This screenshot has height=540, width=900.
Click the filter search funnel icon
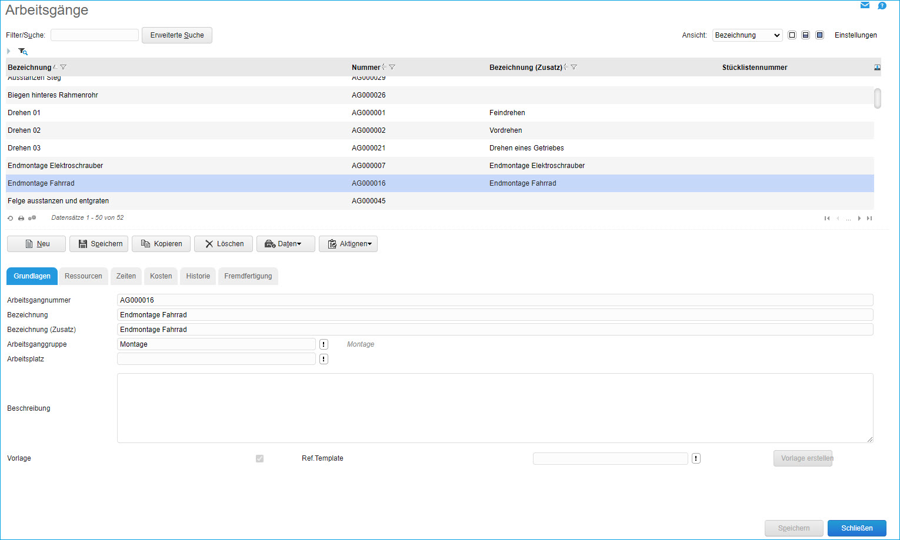click(x=22, y=52)
